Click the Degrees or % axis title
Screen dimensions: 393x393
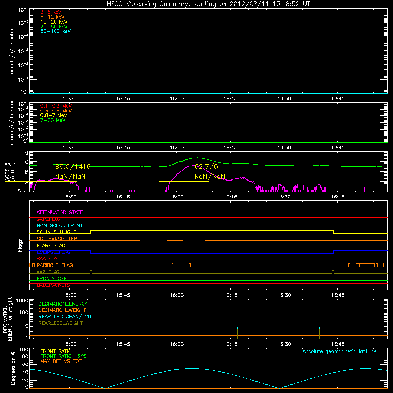(13, 368)
